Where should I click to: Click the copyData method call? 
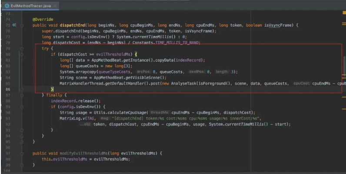pos(164,60)
